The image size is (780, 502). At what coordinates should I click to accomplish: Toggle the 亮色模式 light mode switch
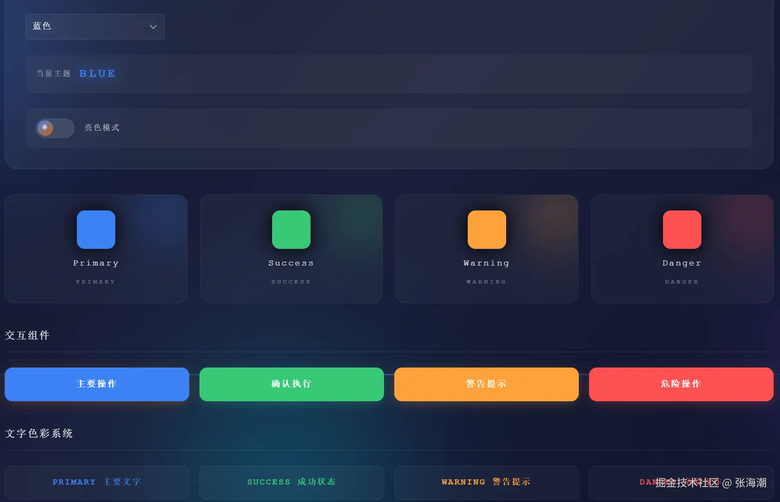click(x=55, y=128)
